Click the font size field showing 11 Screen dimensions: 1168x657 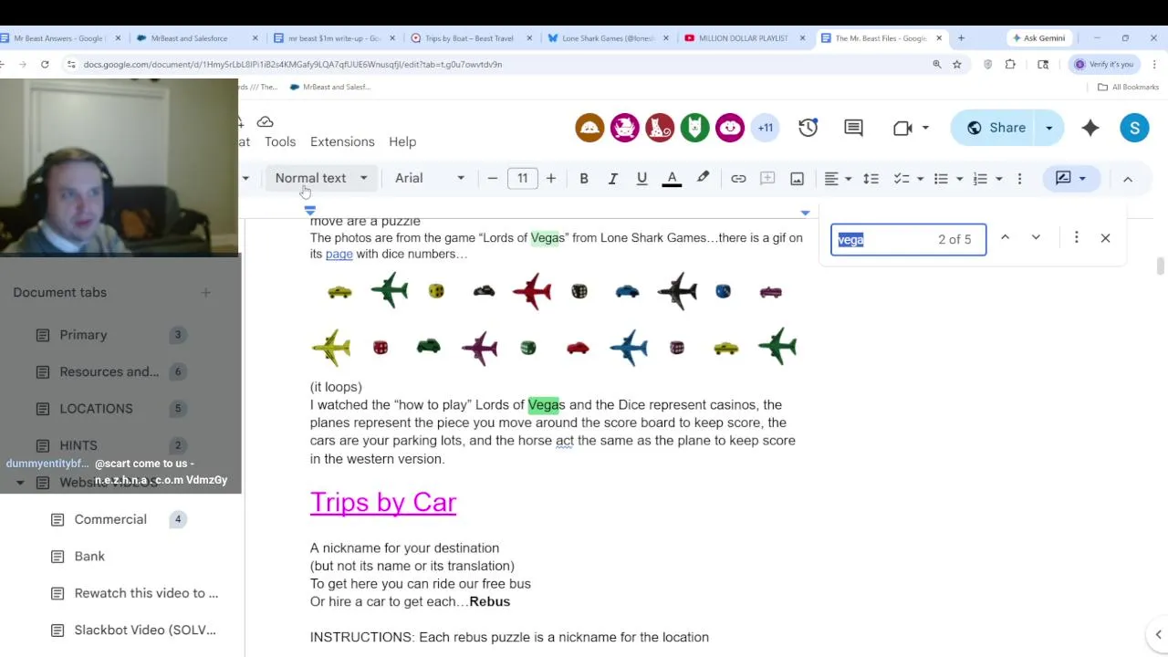click(522, 179)
